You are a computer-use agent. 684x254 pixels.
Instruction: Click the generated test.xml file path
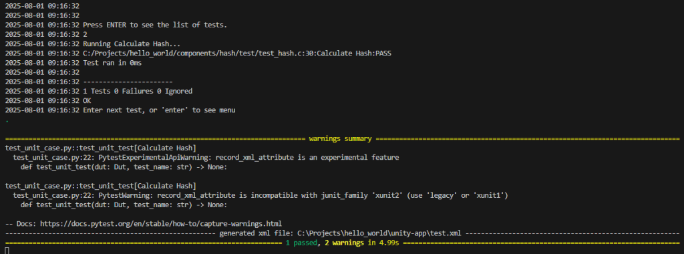pos(380,233)
